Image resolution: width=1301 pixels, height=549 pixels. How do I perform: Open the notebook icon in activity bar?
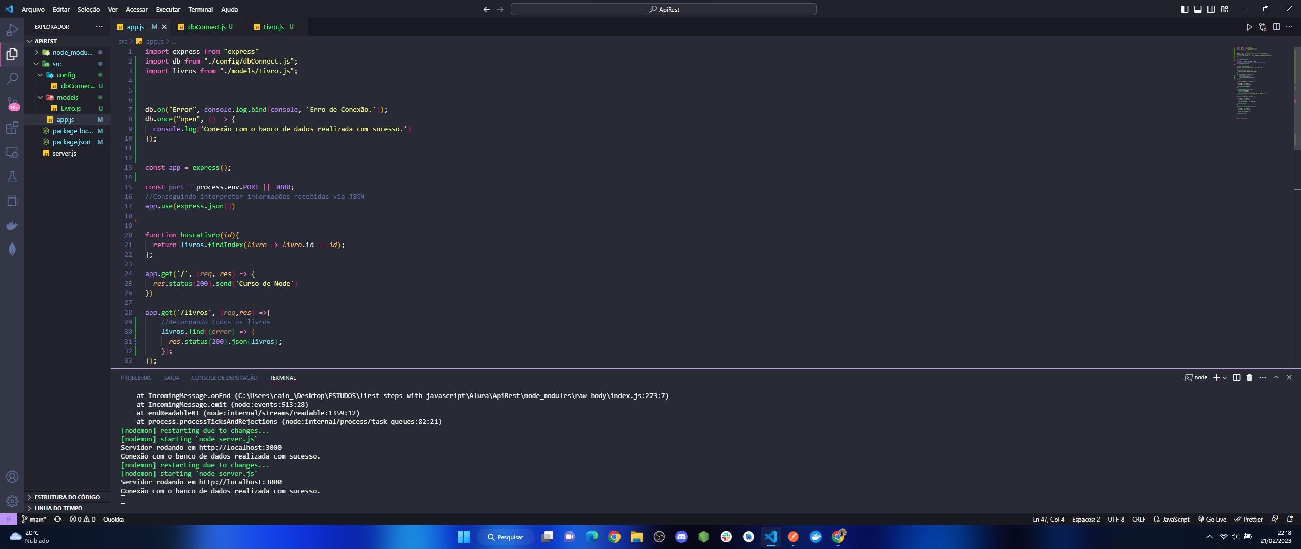(x=12, y=201)
